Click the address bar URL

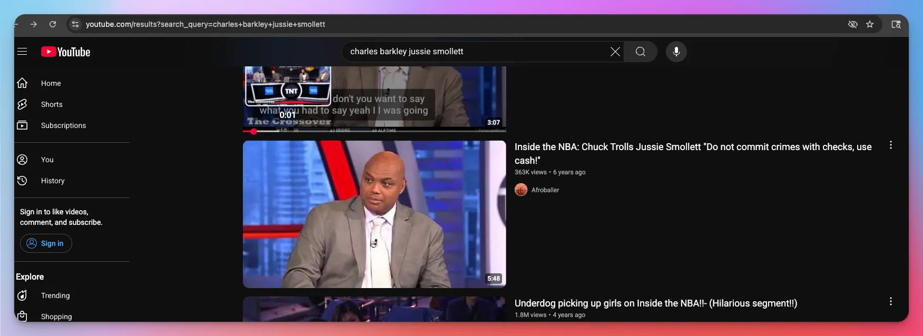205,24
